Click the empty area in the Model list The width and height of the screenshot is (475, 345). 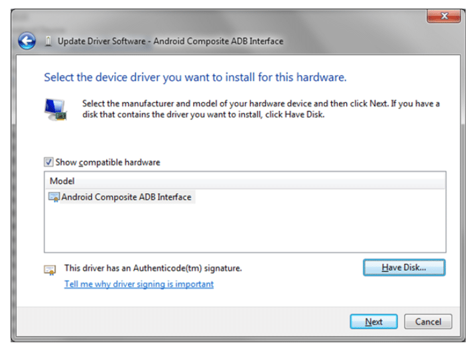[x=244, y=229]
